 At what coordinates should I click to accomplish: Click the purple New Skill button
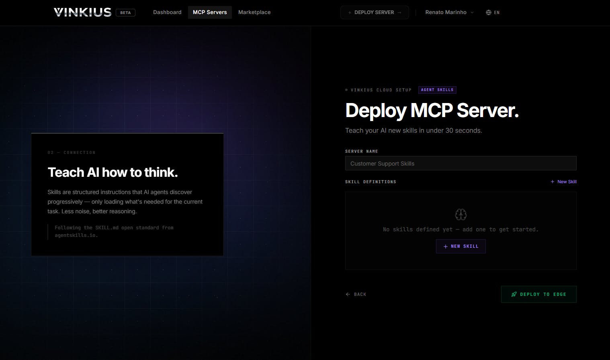pos(461,246)
